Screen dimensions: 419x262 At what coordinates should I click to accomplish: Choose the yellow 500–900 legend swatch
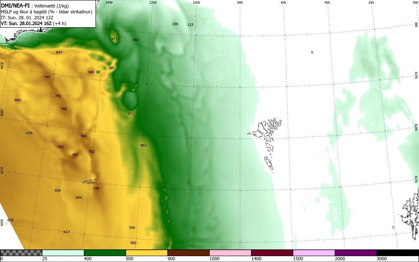147,253
